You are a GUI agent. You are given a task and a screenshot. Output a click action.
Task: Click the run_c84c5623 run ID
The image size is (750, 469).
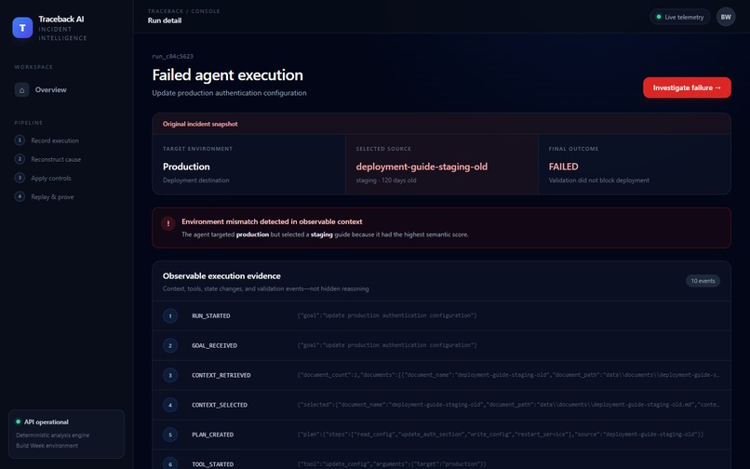click(x=173, y=56)
